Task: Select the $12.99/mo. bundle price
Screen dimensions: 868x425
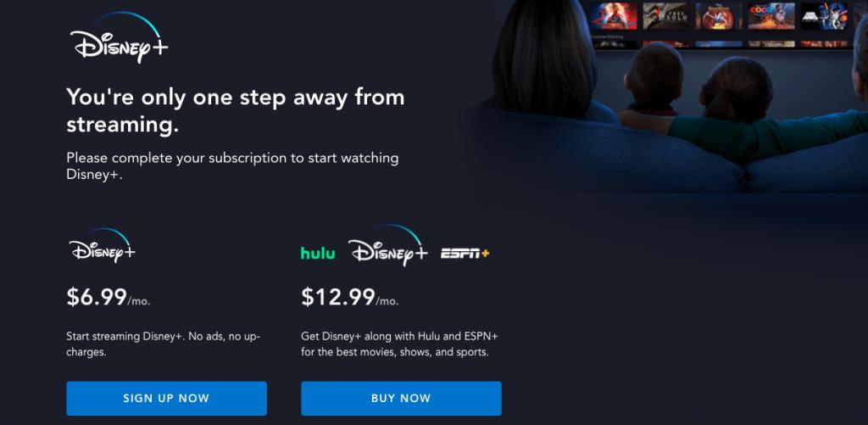Action: 350,298
